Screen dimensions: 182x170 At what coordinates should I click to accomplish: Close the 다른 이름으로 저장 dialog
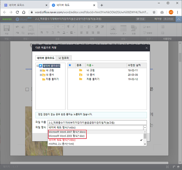(x=147, y=48)
